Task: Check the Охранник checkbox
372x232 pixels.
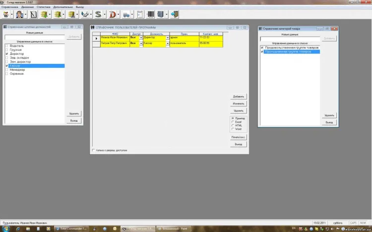Action: click(x=6, y=74)
